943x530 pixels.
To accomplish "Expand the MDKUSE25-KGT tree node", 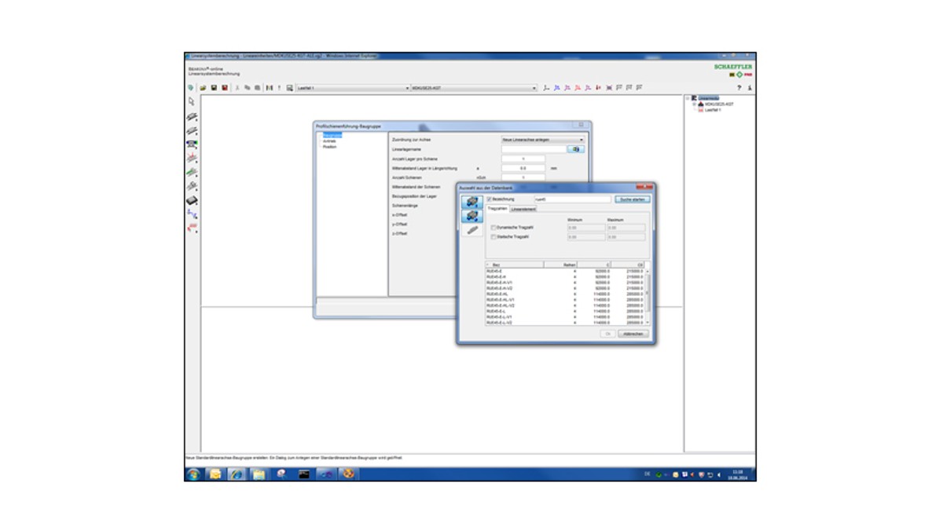I will (695, 104).
